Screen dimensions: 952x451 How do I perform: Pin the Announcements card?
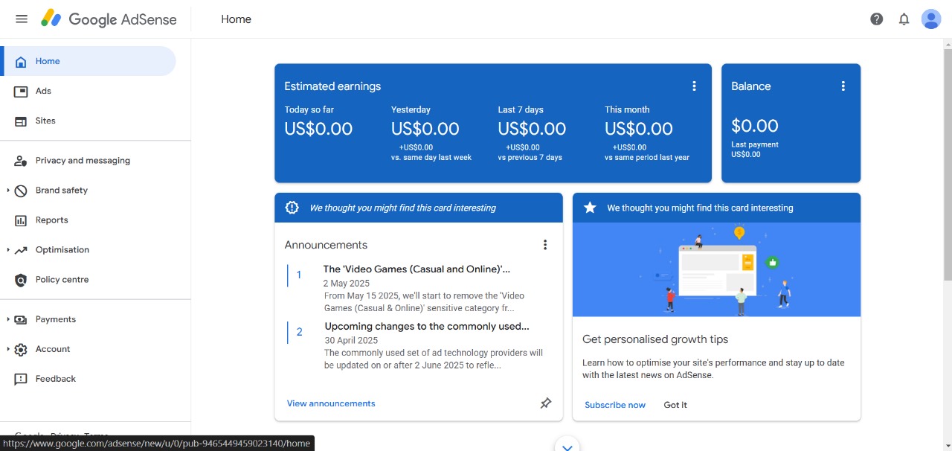pyautogui.click(x=546, y=403)
